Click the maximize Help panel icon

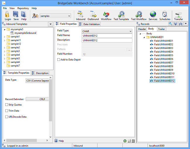coord(133,141)
